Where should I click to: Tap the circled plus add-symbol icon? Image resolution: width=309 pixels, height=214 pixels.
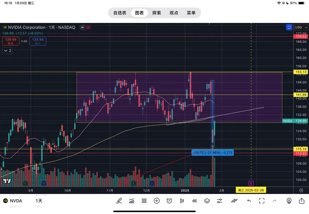pos(157,201)
